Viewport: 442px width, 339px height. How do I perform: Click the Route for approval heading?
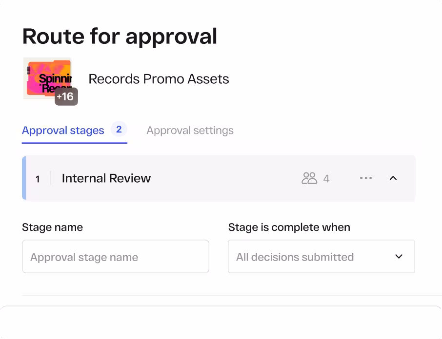point(120,37)
